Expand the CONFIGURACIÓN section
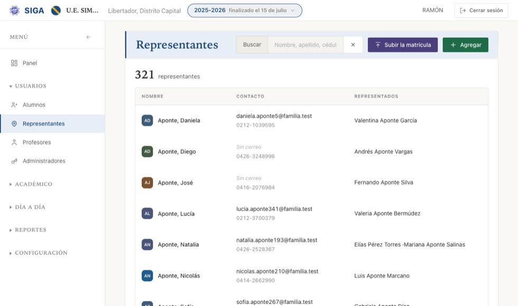 pos(39,253)
